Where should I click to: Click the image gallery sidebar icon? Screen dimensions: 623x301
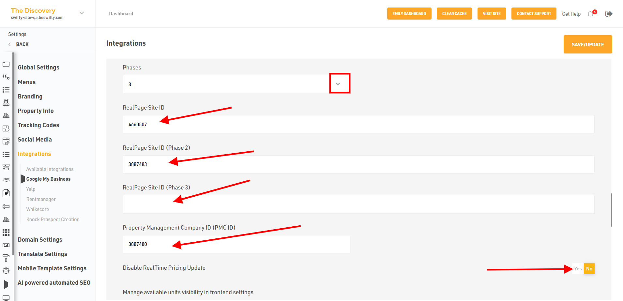click(x=6, y=245)
